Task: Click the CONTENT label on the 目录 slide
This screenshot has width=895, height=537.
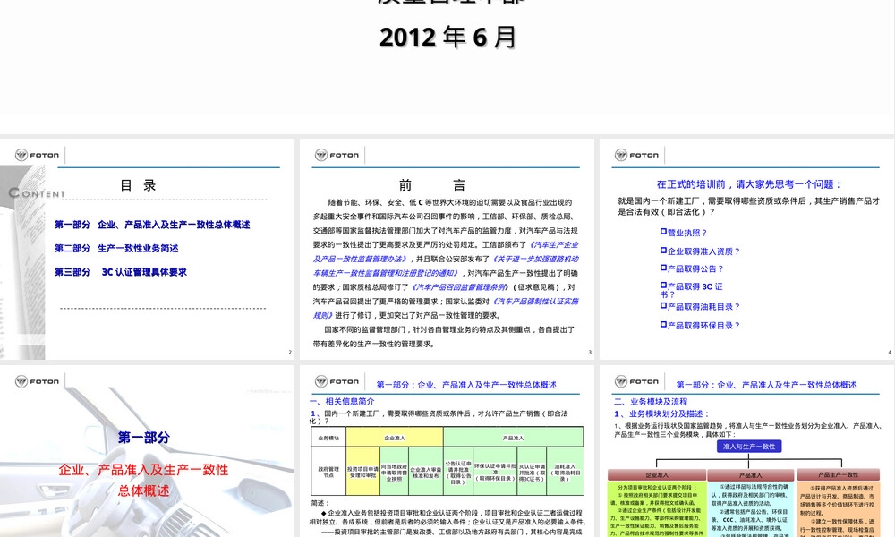Action: (x=37, y=193)
